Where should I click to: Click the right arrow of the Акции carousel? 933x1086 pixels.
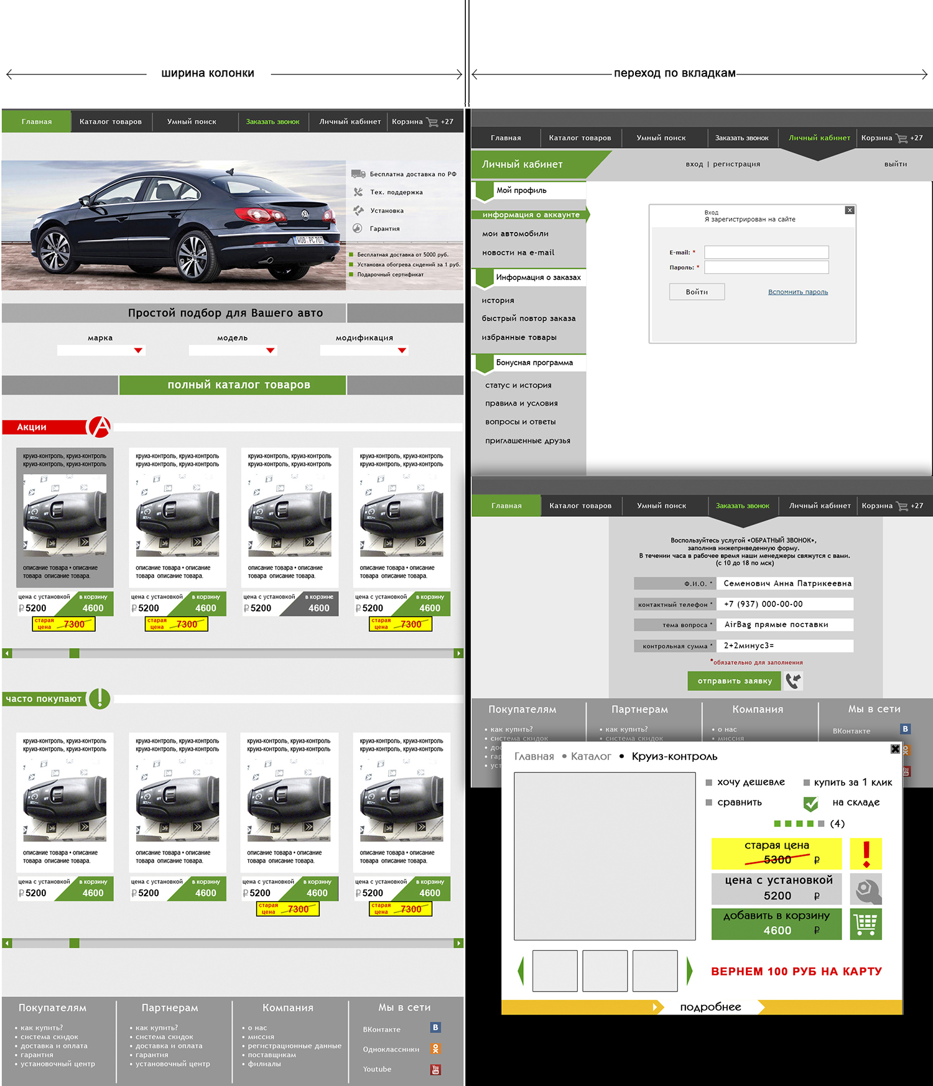pos(458,653)
